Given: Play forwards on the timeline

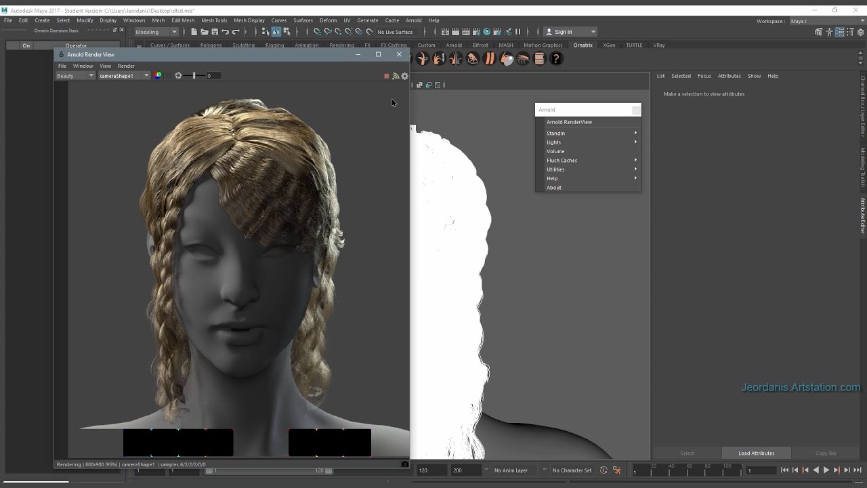Looking at the screenshot, I should coord(826,470).
